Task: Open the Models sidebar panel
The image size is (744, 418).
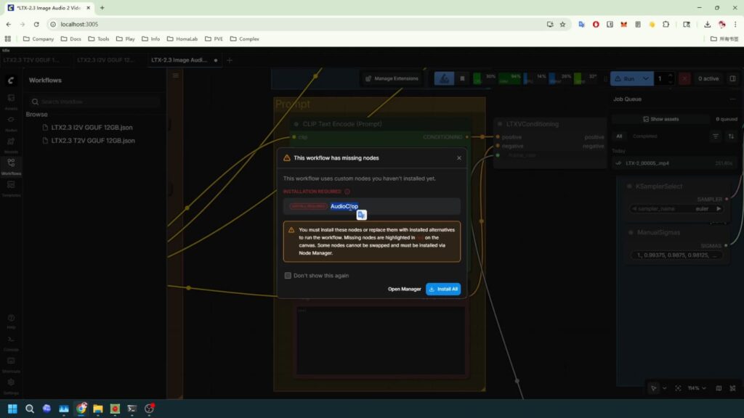Action: (11, 144)
